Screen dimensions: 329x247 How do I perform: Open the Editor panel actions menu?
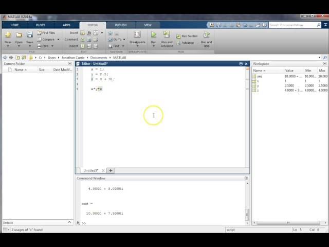click(x=241, y=64)
